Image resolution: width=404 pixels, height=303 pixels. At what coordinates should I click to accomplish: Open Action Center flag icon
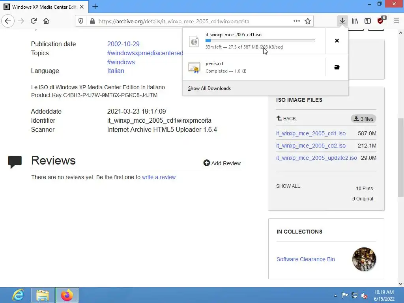coord(345,296)
